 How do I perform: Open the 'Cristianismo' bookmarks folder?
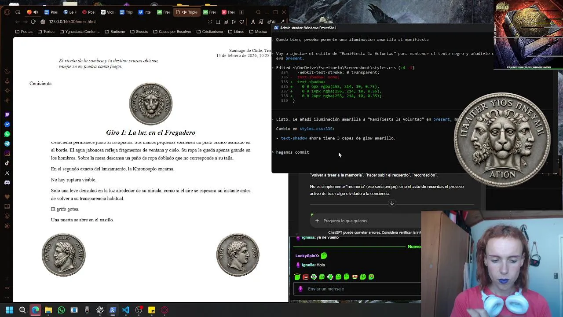[209, 32]
